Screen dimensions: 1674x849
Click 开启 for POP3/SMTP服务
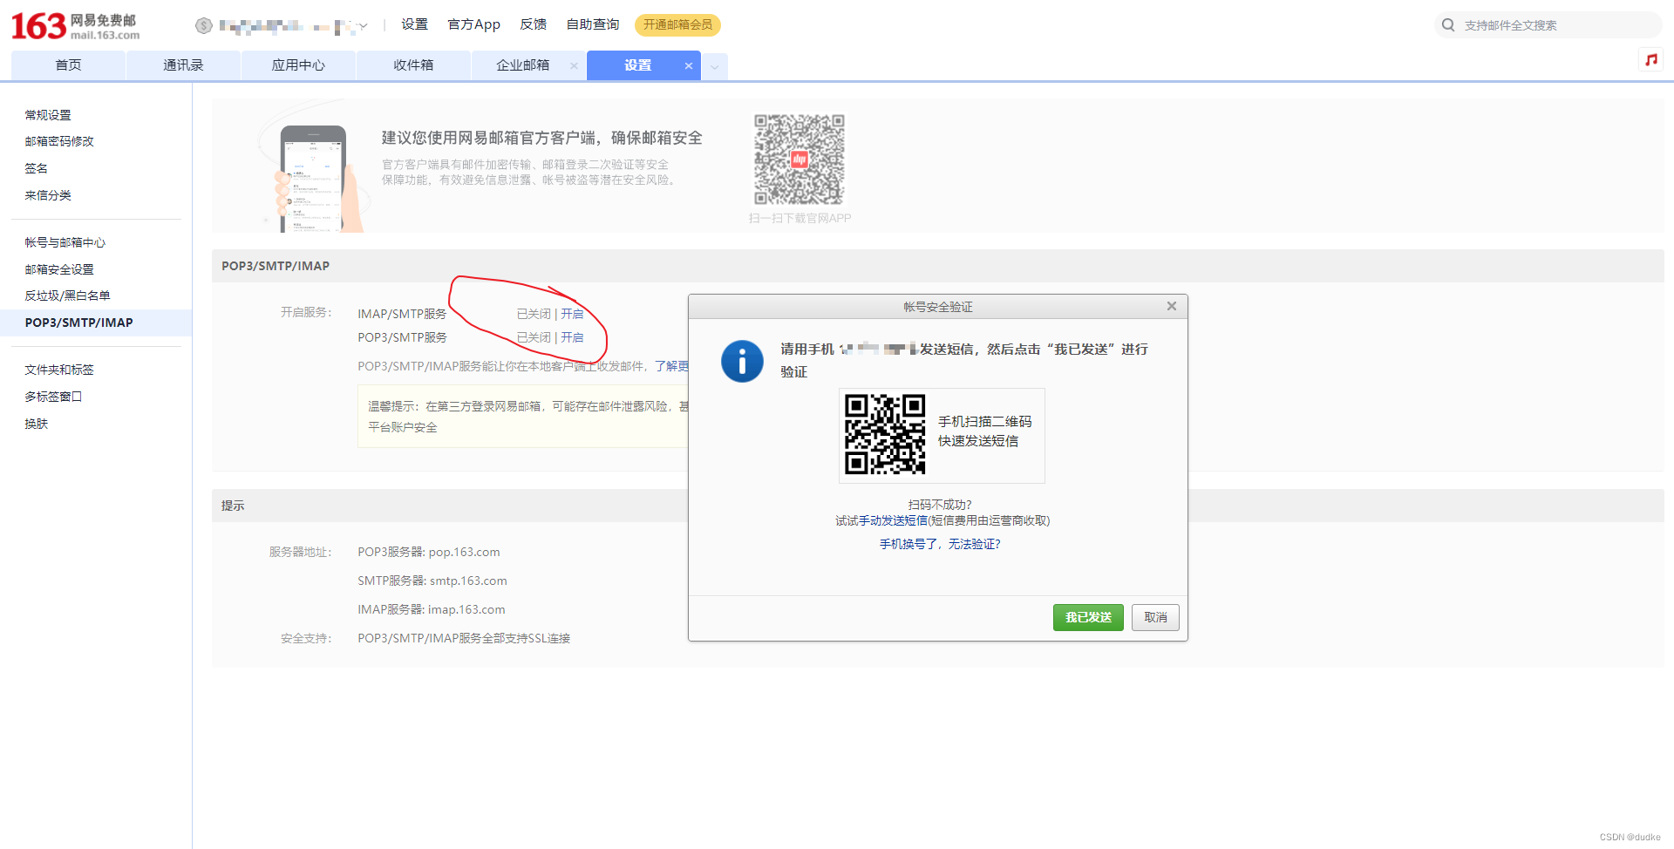[x=572, y=337]
